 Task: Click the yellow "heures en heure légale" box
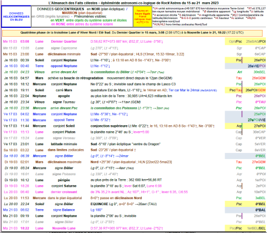click(x=142, y=17)
